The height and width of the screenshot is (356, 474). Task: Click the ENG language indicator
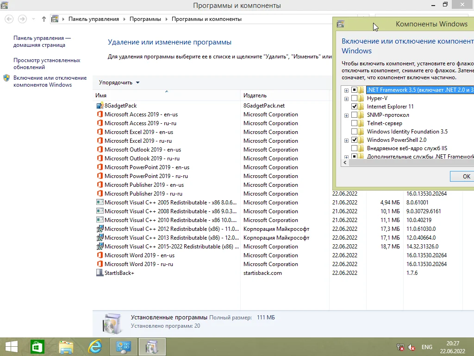point(427,347)
